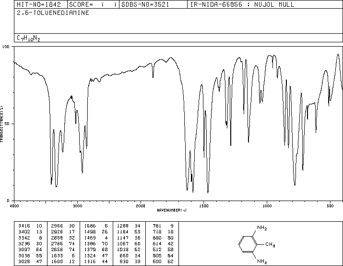The width and height of the screenshot is (343, 266).
Task: Click the WAVENUMBER axis title
Action: (172, 210)
